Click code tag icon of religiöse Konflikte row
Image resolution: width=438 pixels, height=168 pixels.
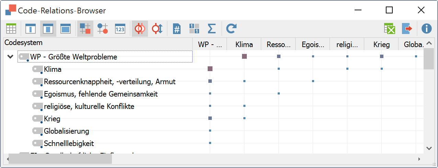(x=37, y=107)
